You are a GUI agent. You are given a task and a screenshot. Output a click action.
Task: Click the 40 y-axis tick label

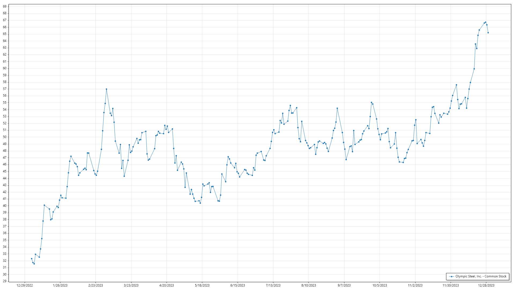tap(5, 206)
